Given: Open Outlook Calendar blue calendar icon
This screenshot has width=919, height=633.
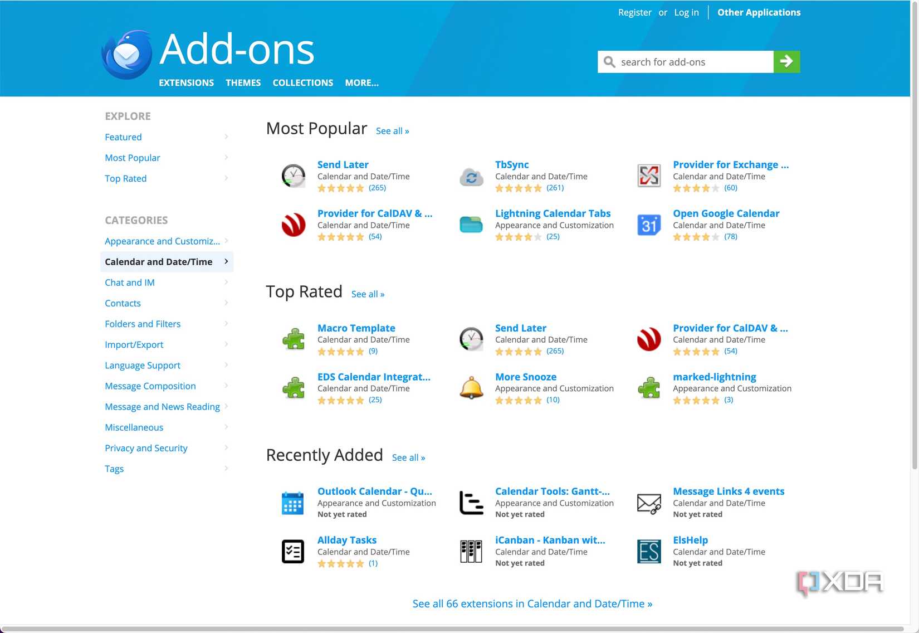Looking at the screenshot, I should click(293, 503).
